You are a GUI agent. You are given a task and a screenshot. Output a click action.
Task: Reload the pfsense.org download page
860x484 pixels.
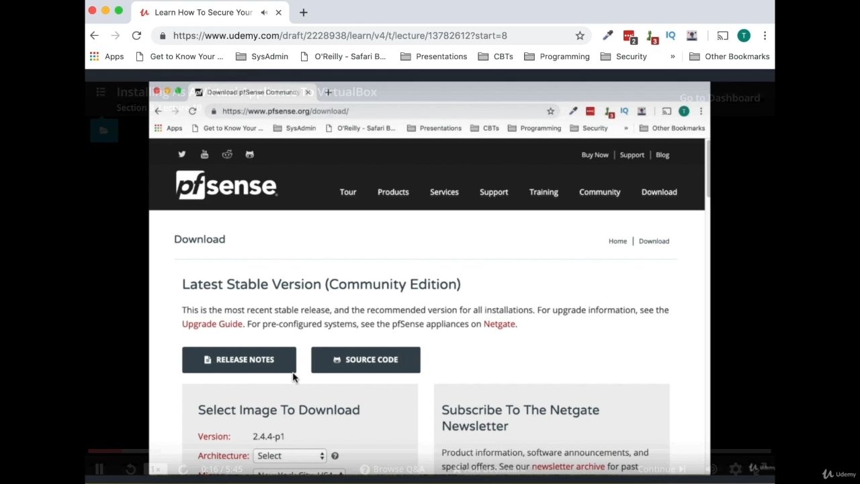click(193, 111)
